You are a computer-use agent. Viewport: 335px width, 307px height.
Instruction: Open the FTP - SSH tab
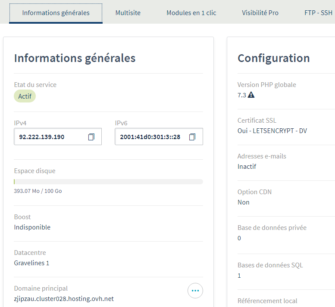(x=318, y=12)
